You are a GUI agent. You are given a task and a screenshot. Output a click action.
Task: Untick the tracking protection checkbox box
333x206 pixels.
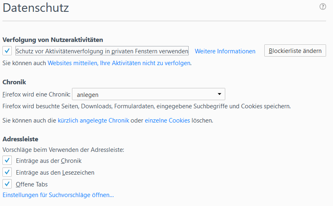[7, 51]
